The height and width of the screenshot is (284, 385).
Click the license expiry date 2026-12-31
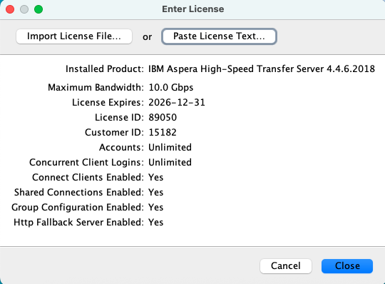coord(177,103)
